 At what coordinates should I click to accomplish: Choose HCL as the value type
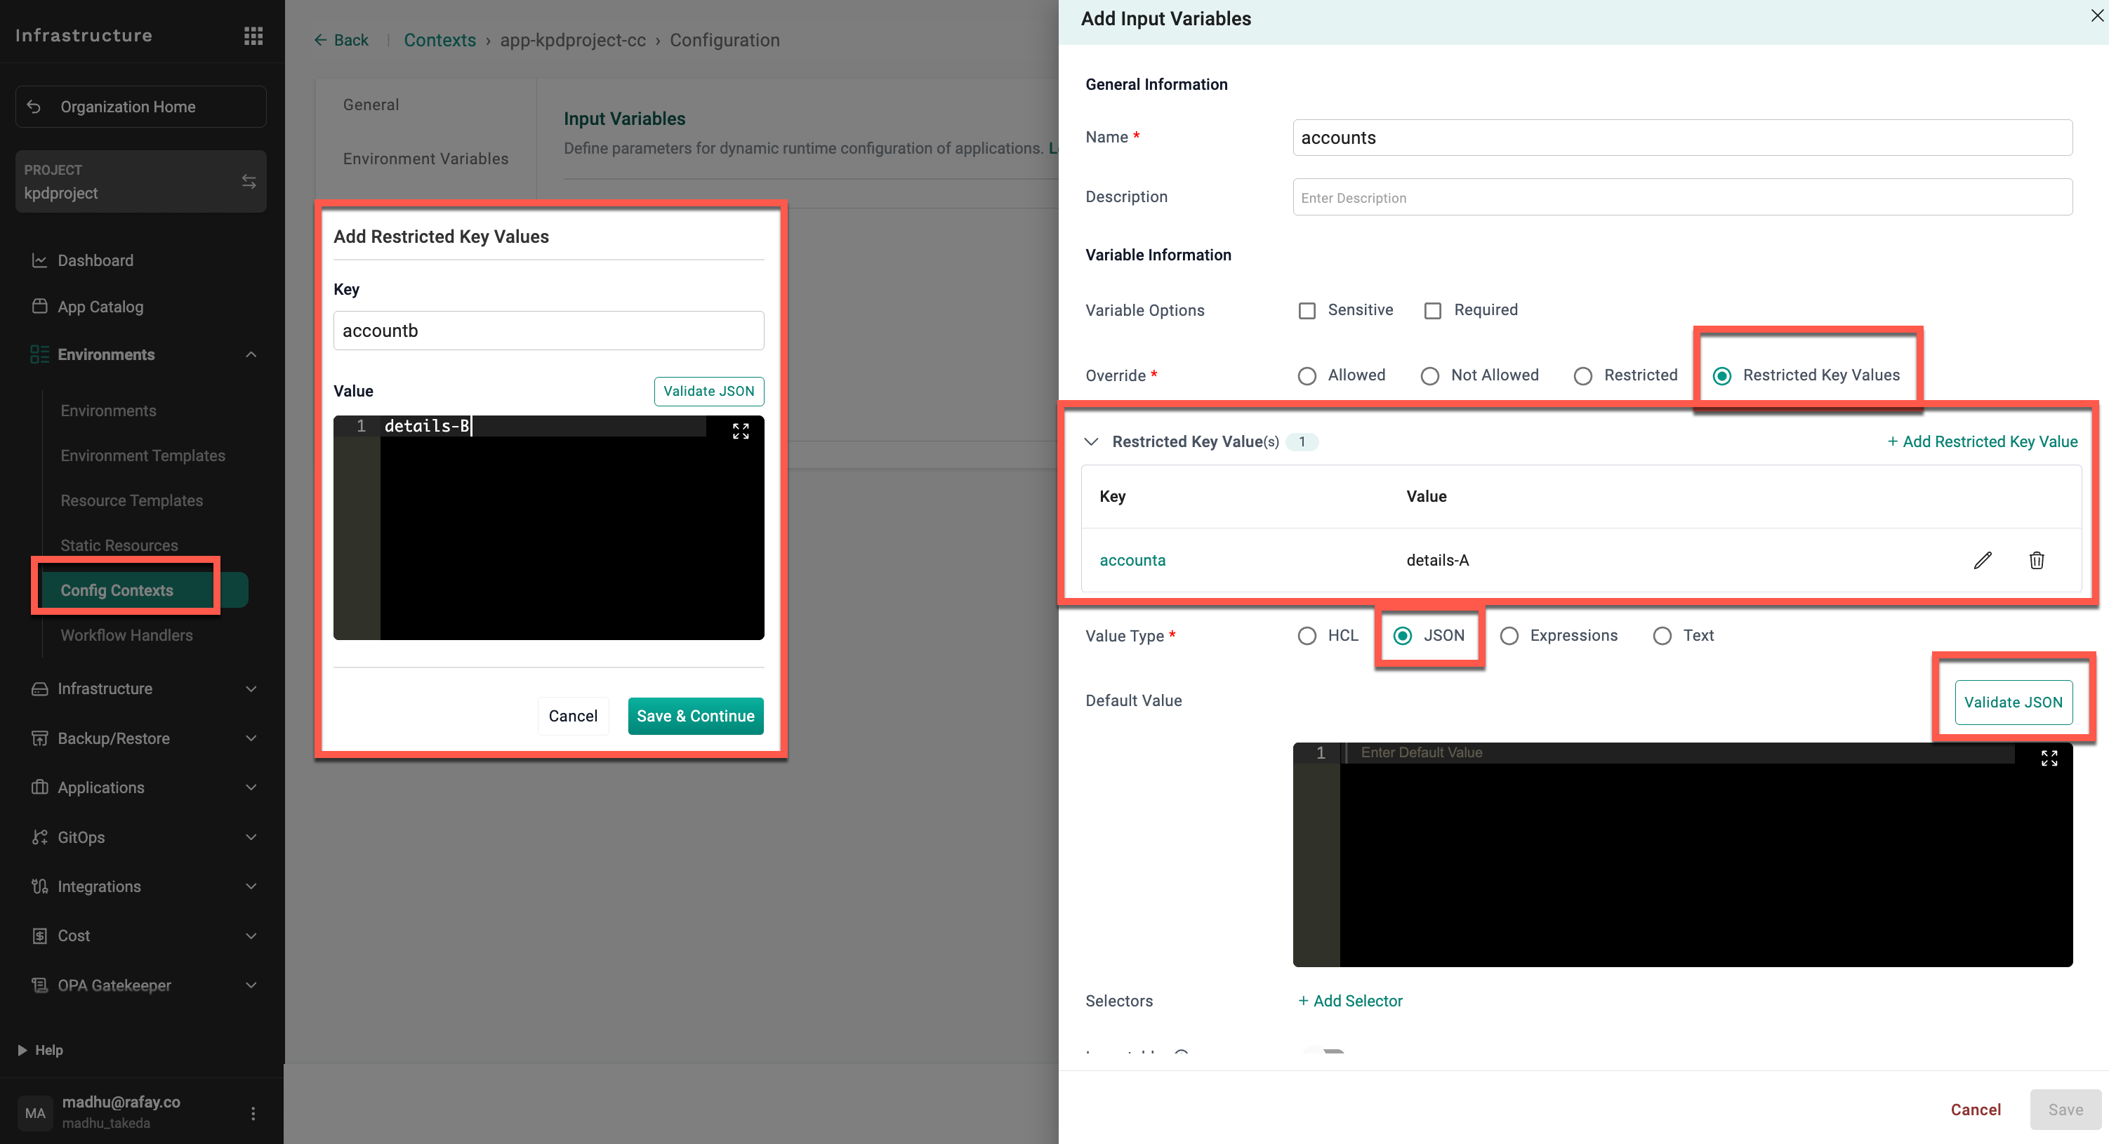(1307, 636)
